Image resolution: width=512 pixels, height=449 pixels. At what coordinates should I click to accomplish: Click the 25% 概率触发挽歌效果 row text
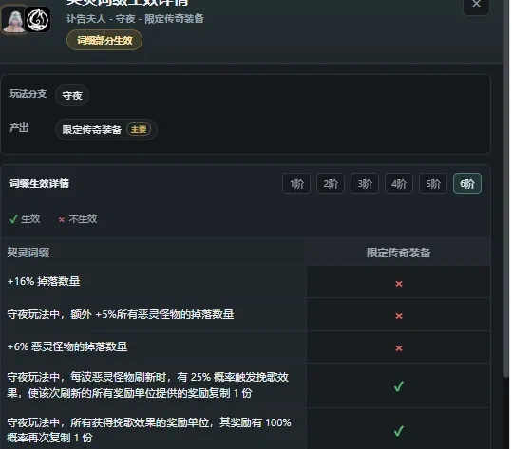(148, 385)
